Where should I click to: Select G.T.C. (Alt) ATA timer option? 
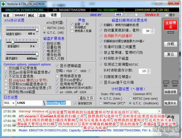[44, 32]
